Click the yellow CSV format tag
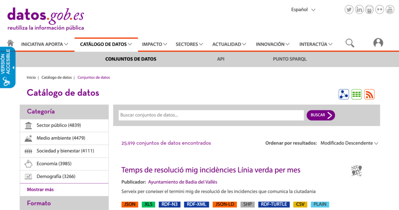 pyautogui.click(x=300, y=204)
